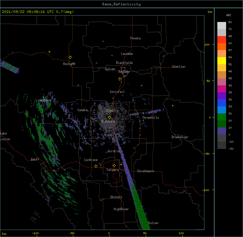The height and width of the screenshot is (237, 243).
Task: Click the -30 value in the dBZ legend
Action: (231, 149)
